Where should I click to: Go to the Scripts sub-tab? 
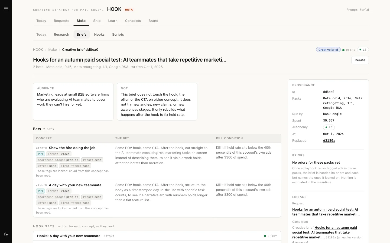(x=118, y=35)
